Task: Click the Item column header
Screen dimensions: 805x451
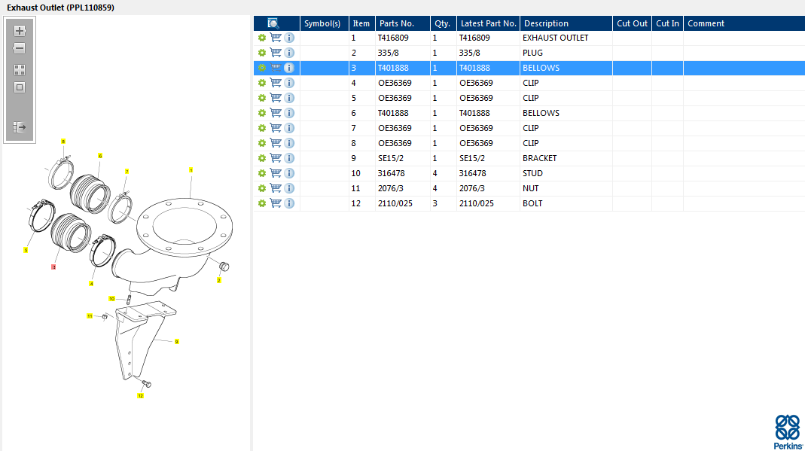Action: pos(361,23)
